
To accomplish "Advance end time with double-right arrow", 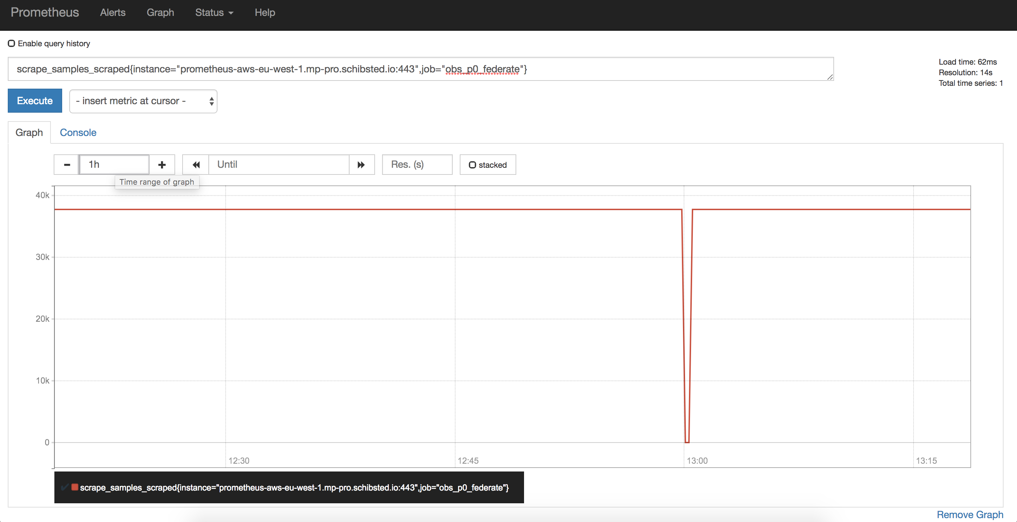I will coord(361,165).
